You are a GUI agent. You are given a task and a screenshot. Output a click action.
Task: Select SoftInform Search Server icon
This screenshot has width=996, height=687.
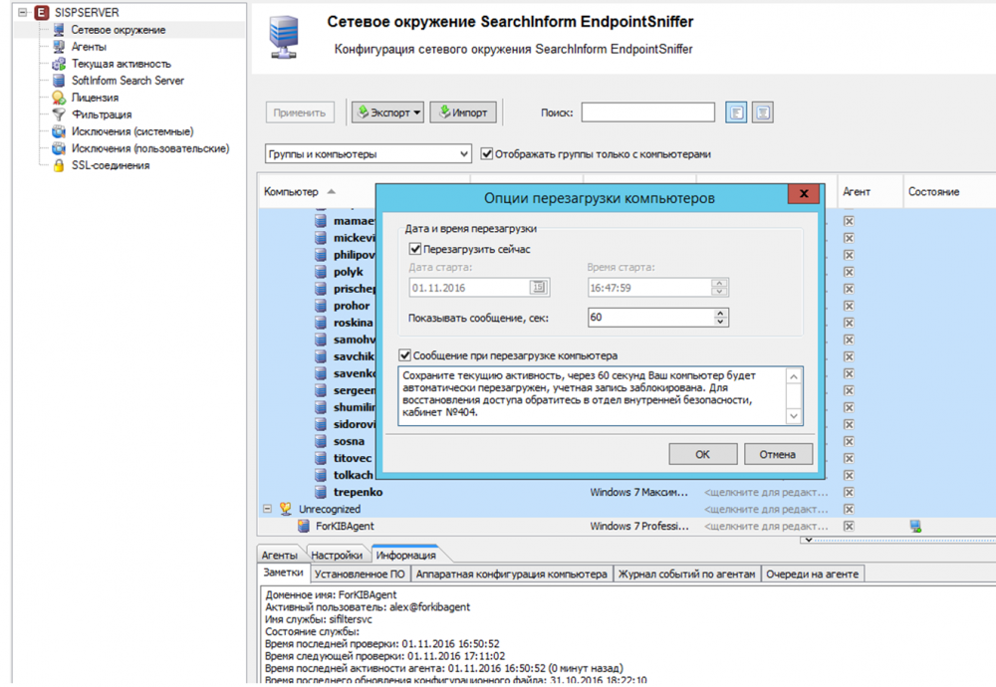point(59,81)
